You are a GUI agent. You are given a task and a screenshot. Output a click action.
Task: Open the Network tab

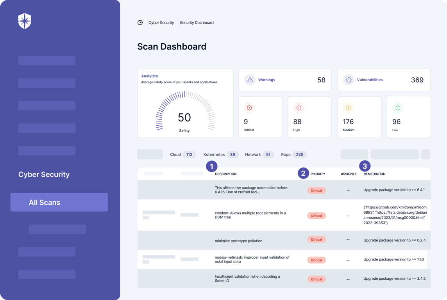(x=259, y=154)
